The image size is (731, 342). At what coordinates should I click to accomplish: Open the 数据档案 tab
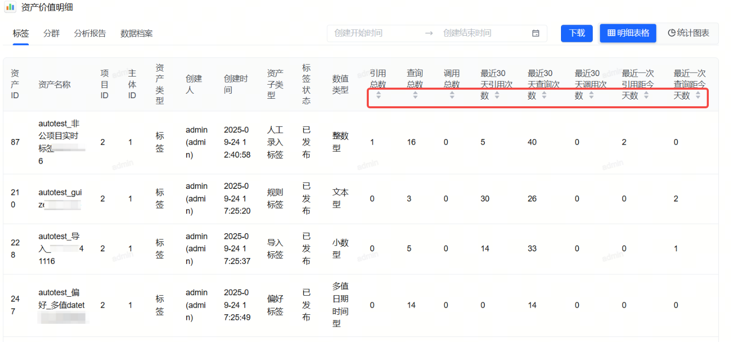click(x=136, y=34)
